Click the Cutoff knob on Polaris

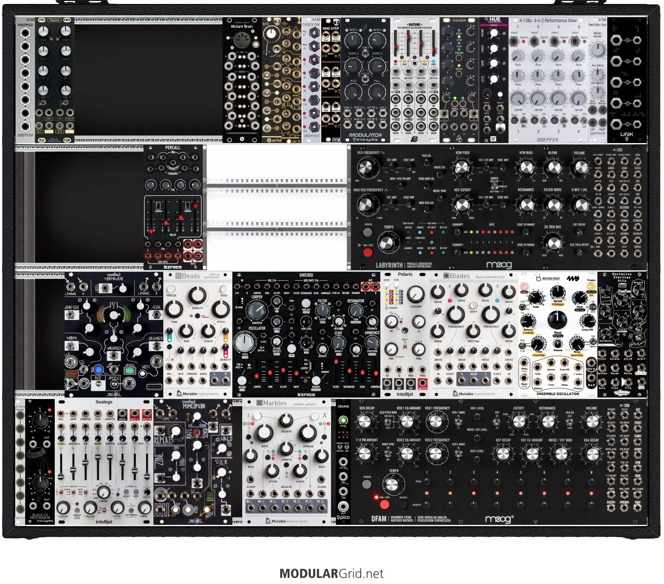416,294
